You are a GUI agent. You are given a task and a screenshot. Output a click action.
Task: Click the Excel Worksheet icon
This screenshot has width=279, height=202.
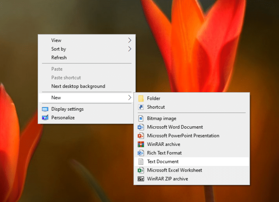(x=141, y=170)
